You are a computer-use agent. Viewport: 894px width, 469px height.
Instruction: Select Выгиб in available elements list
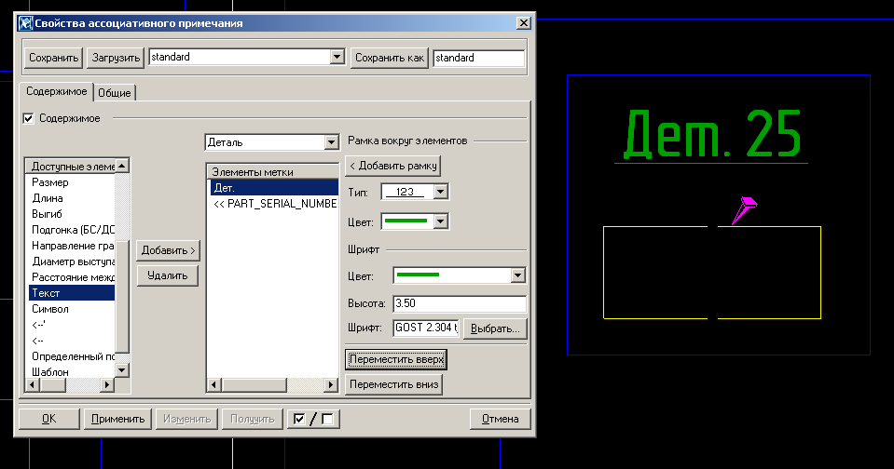click(71, 215)
